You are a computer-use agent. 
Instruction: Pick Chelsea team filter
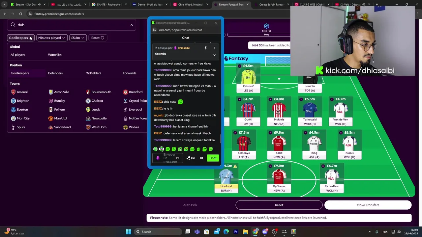(94, 101)
